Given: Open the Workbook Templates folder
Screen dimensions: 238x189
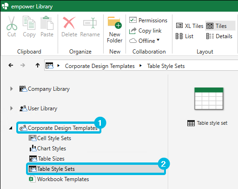Looking at the screenshot, I should tap(63, 179).
